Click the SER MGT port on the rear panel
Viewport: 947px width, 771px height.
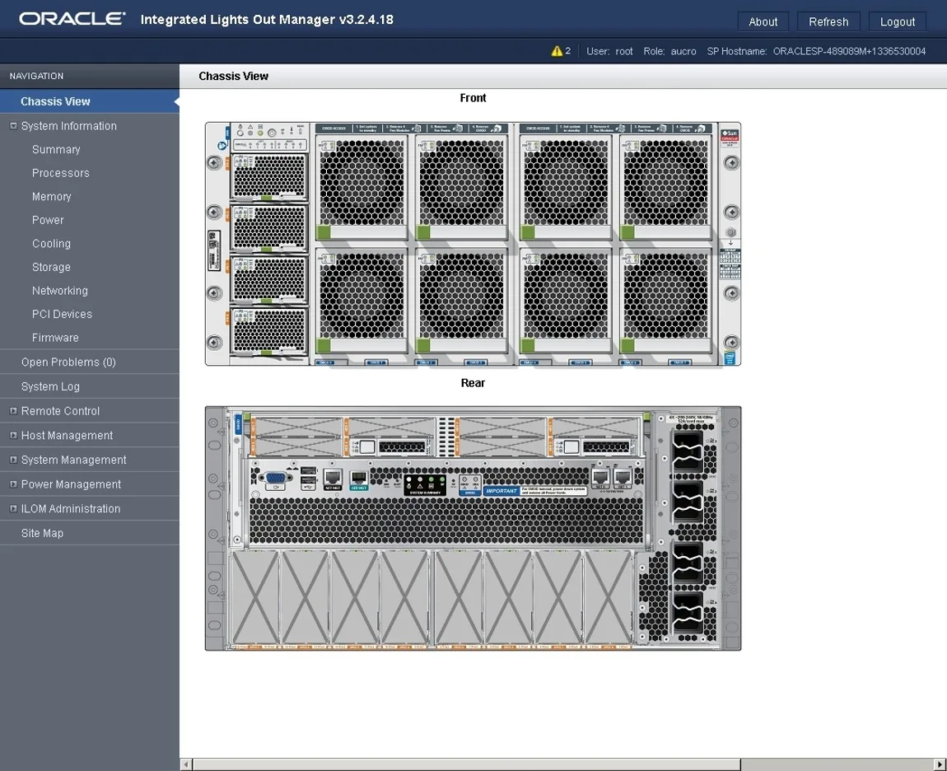(358, 478)
